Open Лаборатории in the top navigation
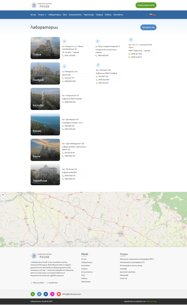Image resolution: width=187 pixels, height=305 pixels. [x=54, y=15]
